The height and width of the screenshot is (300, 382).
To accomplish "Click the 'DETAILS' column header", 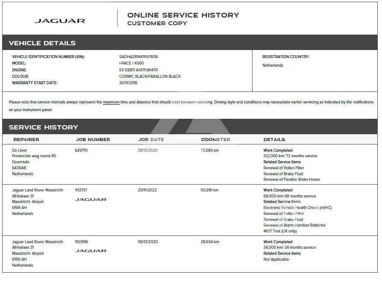I will pyautogui.click(x=274, y=140).
